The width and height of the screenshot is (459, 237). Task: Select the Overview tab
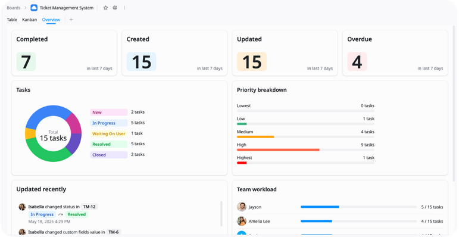[x=51, y=20]
